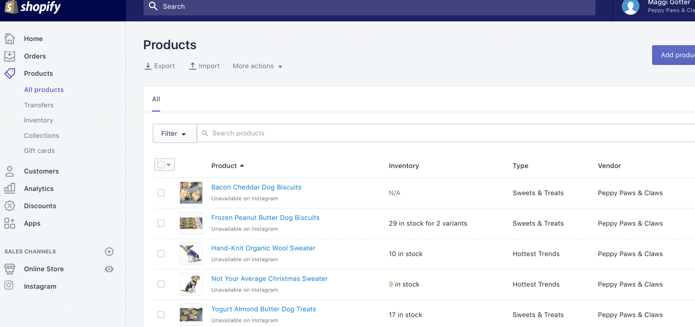The image size is (695, 327).
Task: Click the Bacon Cheddar Dog Biscuits thumbnail
Action: point(191,193)
